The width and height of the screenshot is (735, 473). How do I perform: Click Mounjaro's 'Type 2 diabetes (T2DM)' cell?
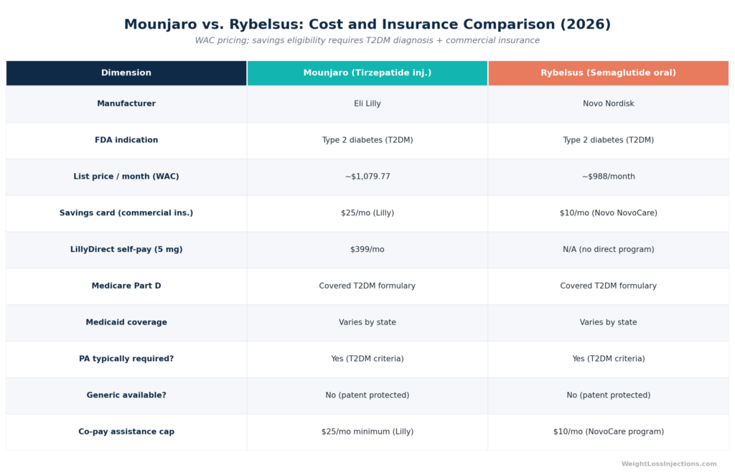(367, 140)
